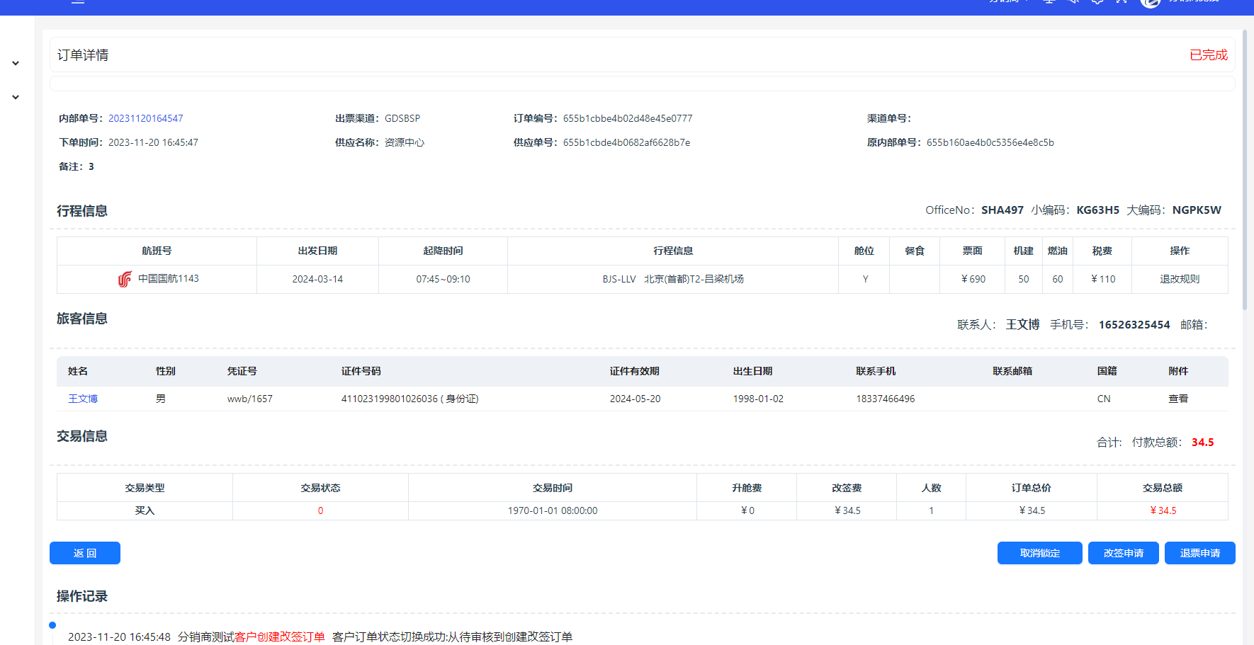The height and width of the screenshot is (645, 1254).
Task: Open 退改规则 for the flight
Action: coord(1179,279)
